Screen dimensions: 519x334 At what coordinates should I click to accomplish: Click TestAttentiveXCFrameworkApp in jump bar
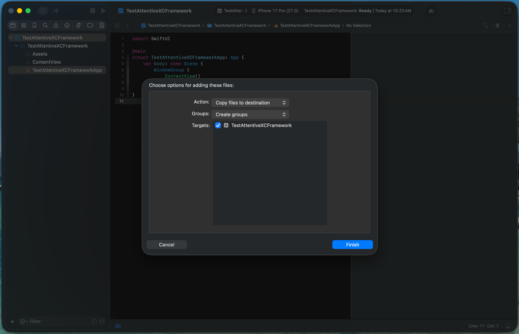click(x=307, y=25)
